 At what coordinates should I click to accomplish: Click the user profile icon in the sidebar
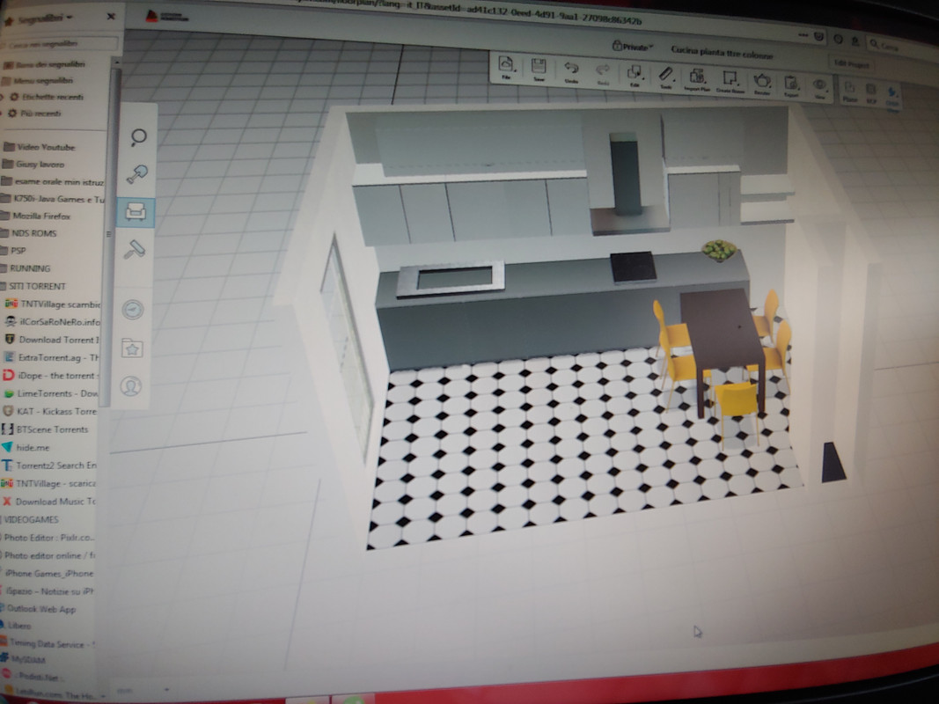[131, 386]
